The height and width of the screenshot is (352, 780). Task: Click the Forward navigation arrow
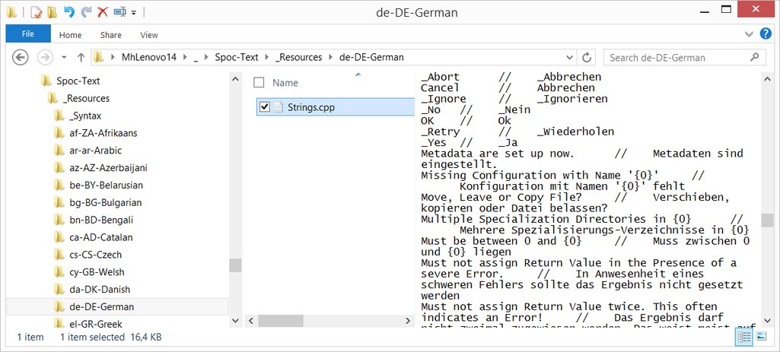(x=45, y=57)
